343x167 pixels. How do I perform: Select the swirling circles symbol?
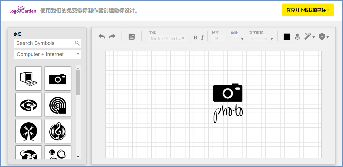coord(58,152)
